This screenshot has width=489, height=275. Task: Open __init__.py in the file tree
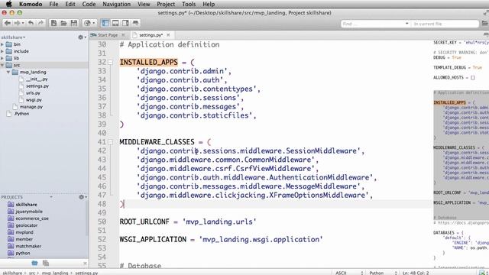(37, 79)
